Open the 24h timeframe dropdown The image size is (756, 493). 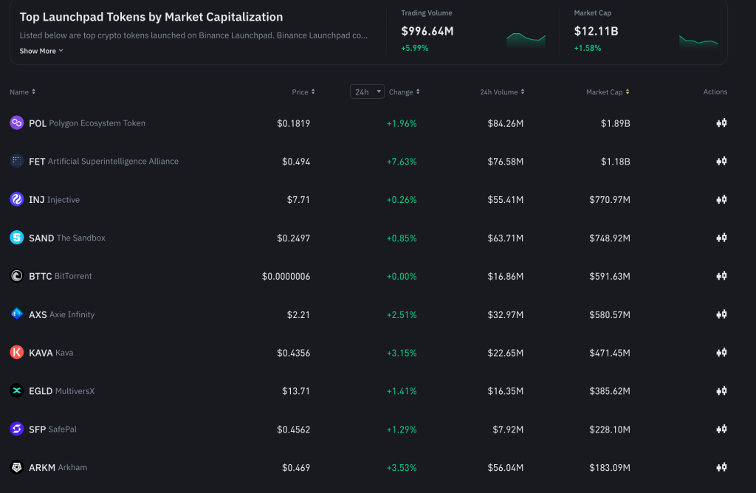[x=367, y=92]
